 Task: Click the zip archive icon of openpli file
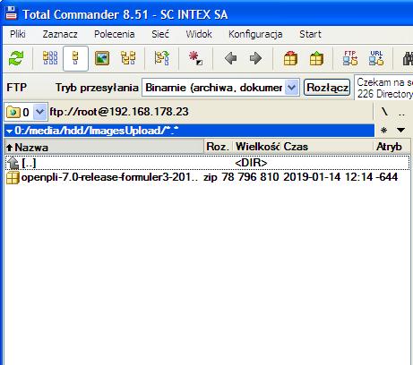tap(13, 178)
